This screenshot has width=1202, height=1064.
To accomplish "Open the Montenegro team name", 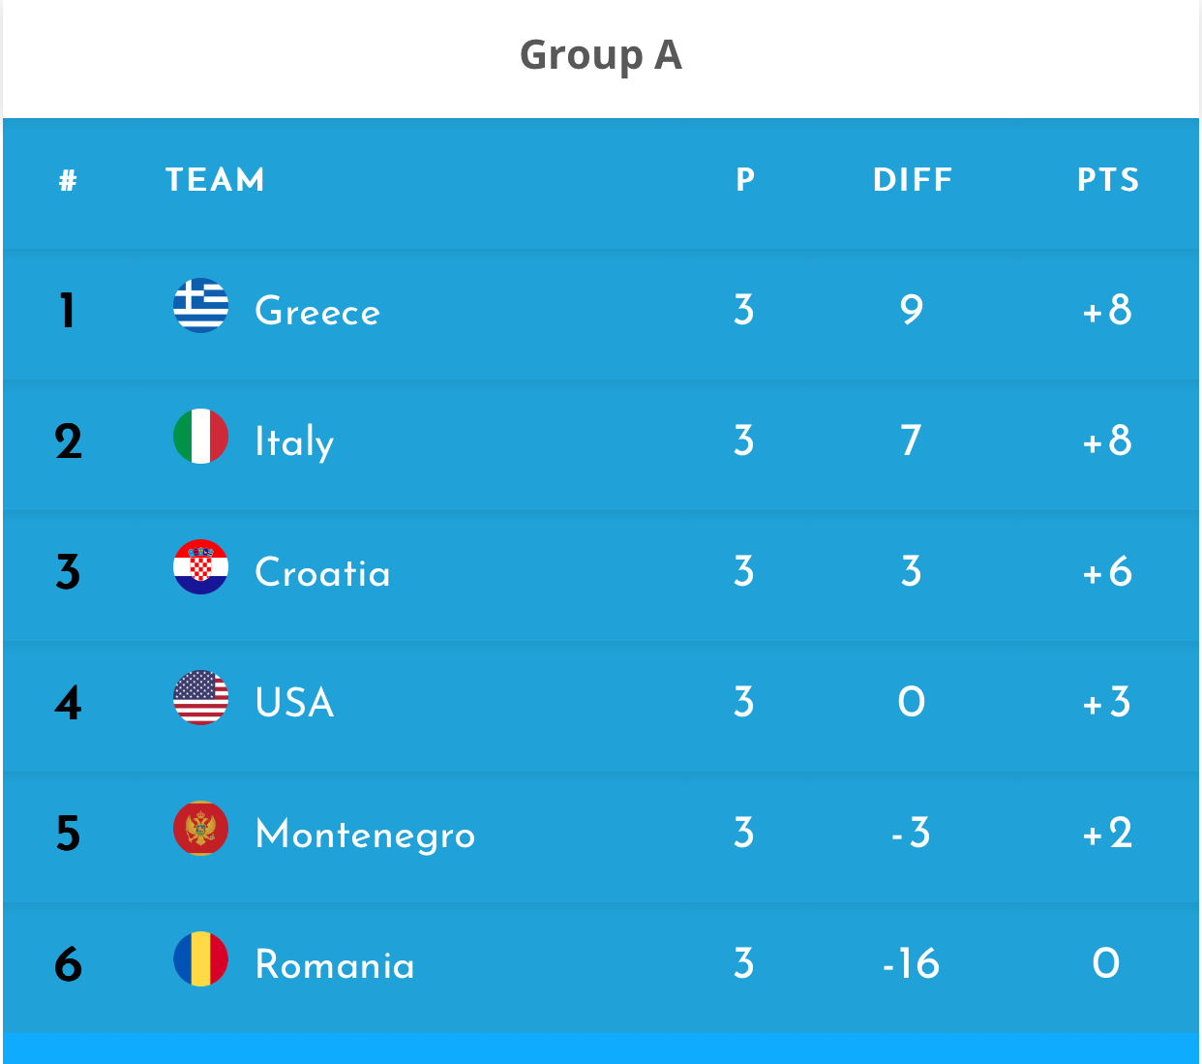I will [x=365, y=835].
